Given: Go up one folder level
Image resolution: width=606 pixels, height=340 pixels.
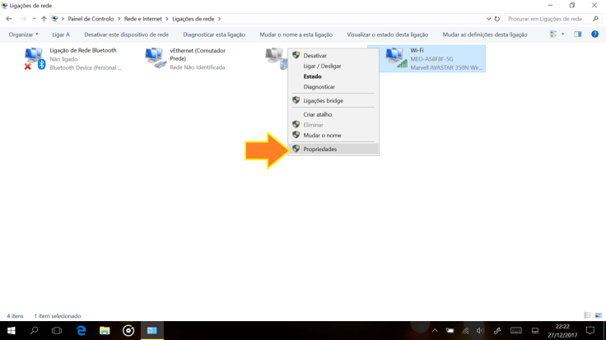Looking at the screenshot, I should pyautogui.click(x=44, y=19).
